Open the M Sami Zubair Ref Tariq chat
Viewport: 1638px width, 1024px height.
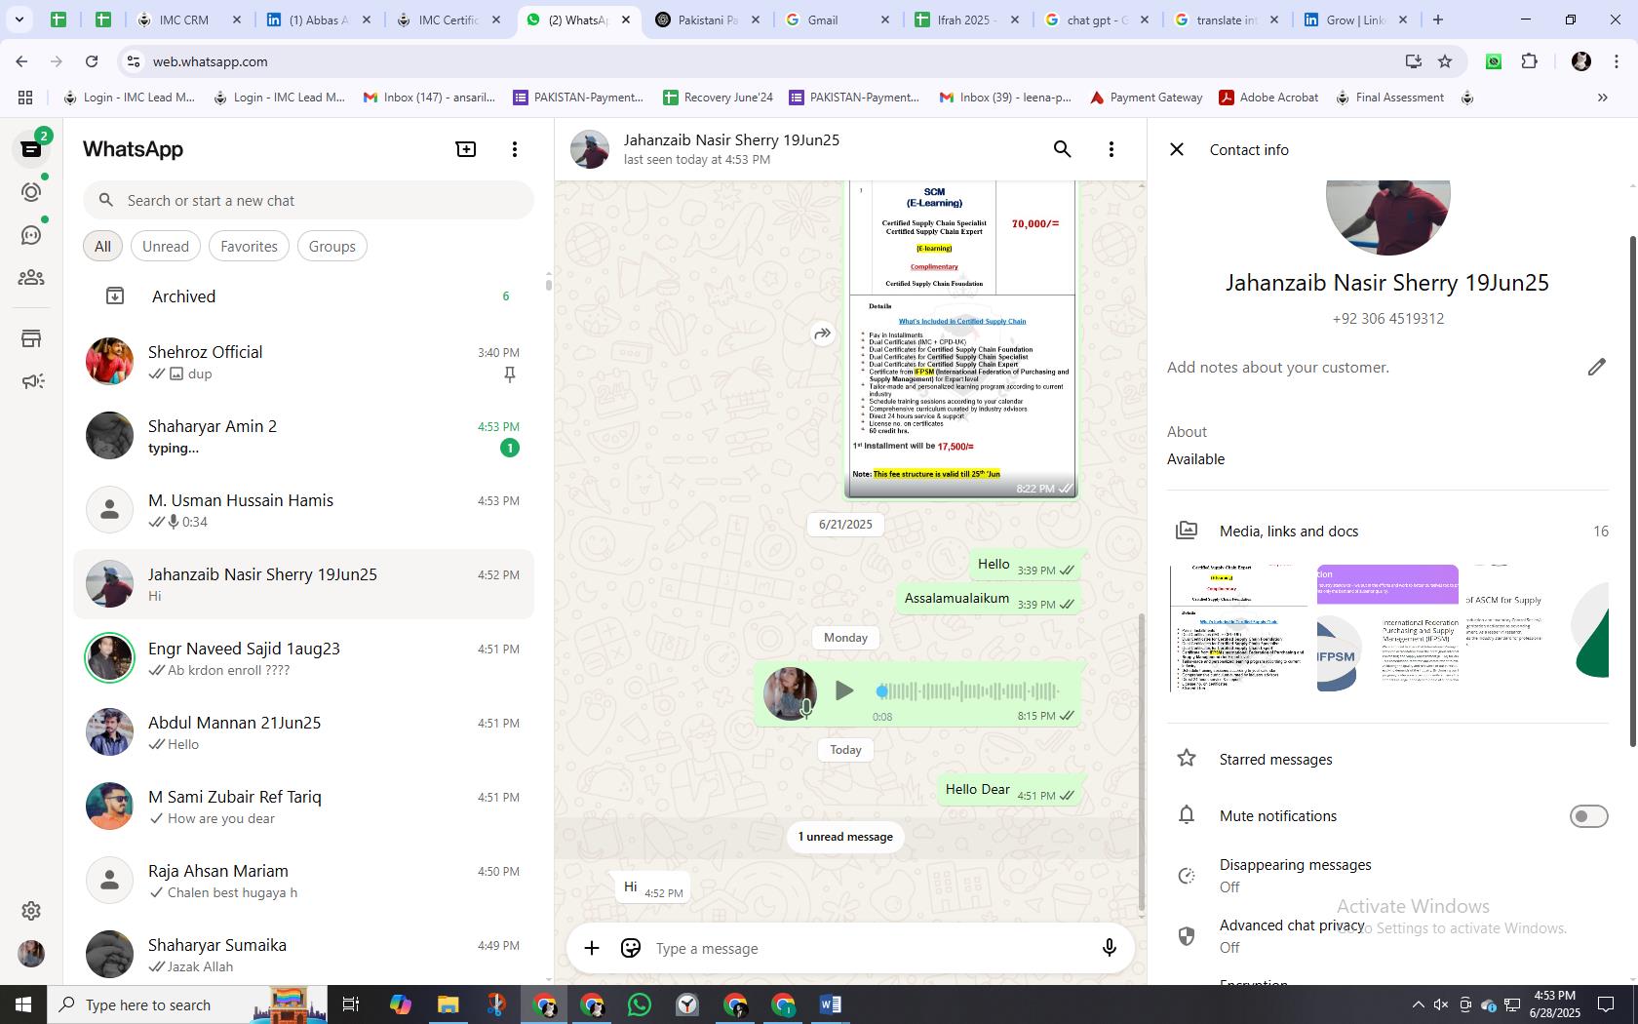point(304,807)
